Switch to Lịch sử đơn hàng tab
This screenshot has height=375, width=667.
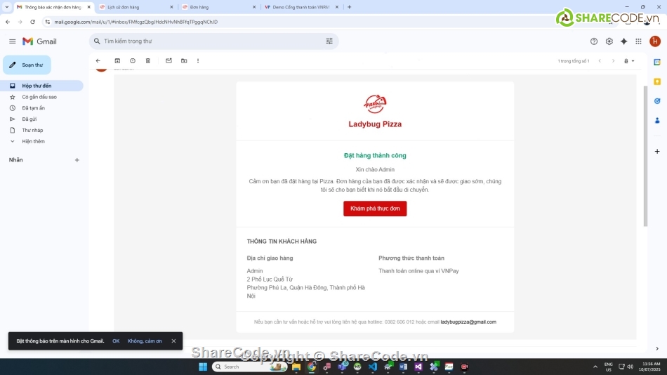click(136, 7)
